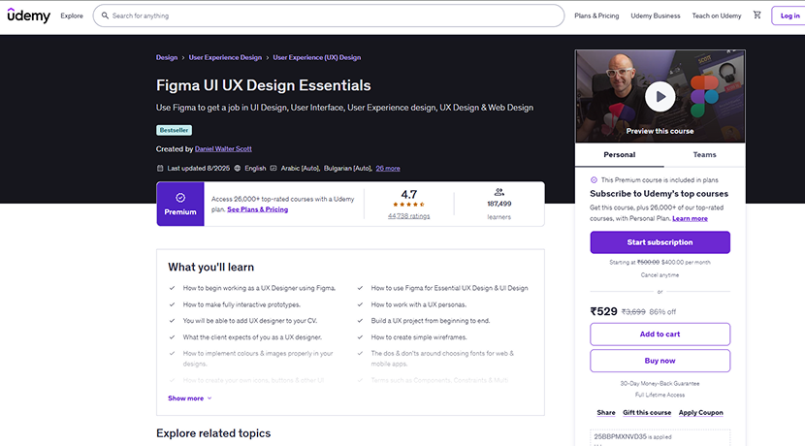Image resolution: width=805 pixels, height=446 pixels.
Task: Click '30-Day Money-Back Guarantee' text
Action: [x=660, y=383]
